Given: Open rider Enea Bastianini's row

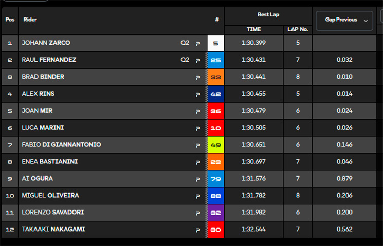Looking at the screenshot, I should click(189, 162).
